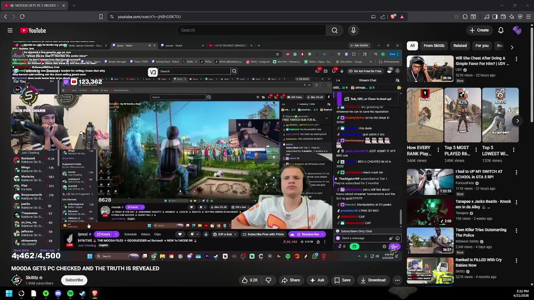
Task: Open the Brave VPN shield icon
Action: 520,17
